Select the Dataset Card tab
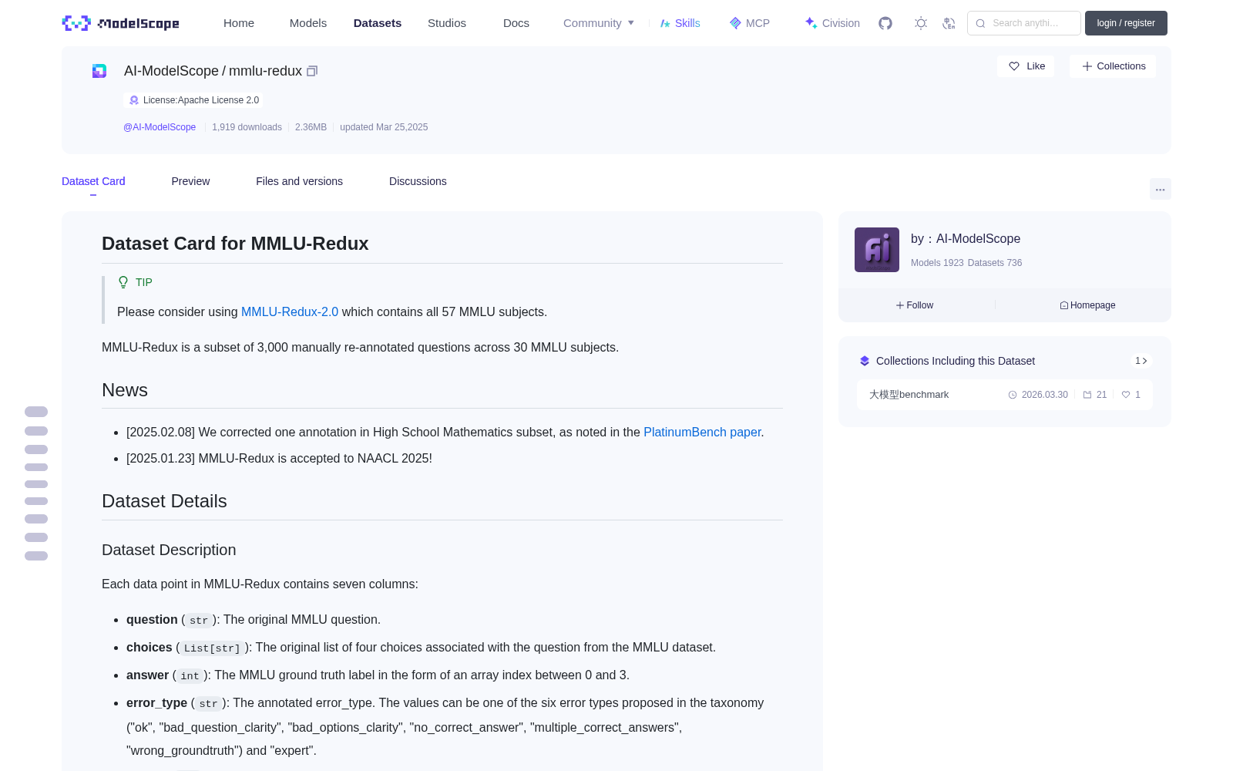This screenshot has width=1233, height=771. 93,181
